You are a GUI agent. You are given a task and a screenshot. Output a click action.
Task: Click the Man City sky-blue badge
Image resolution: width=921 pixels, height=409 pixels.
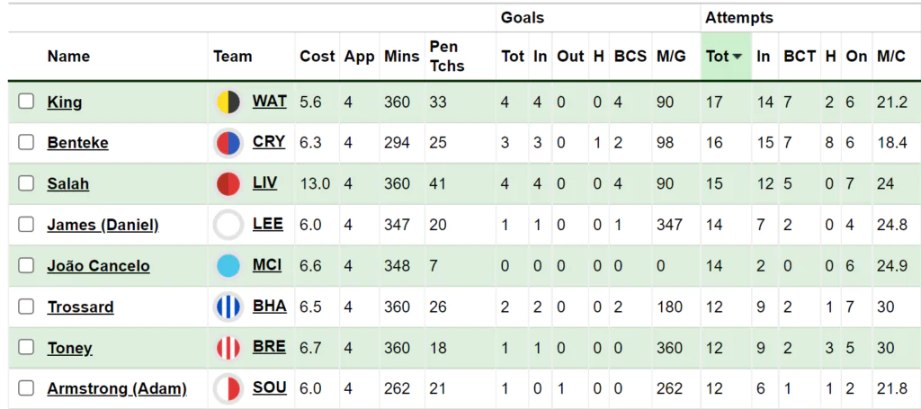(228, 266)
